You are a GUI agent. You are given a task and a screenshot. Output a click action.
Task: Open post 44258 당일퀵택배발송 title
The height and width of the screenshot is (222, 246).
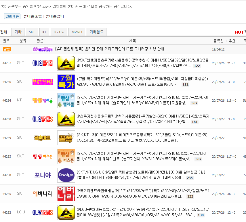coord(141,175)
